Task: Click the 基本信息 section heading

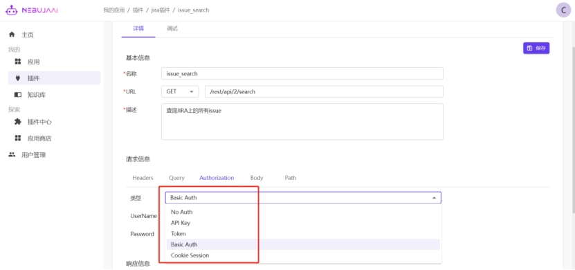Action: 138,58
